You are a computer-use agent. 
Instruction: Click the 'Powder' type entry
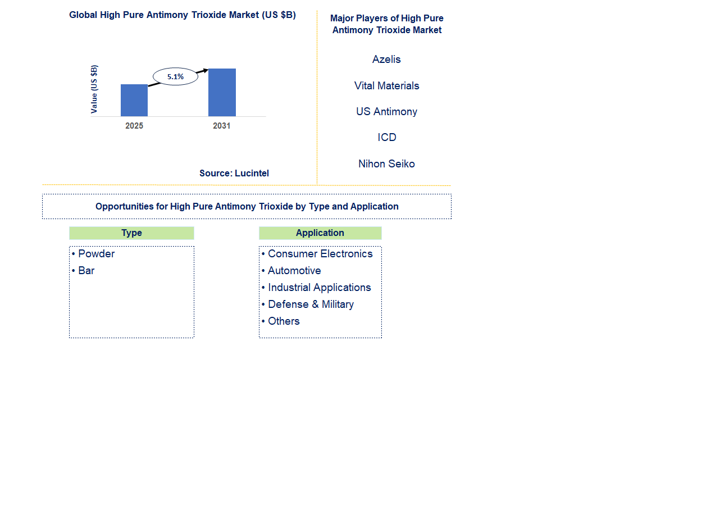(97, 254)
